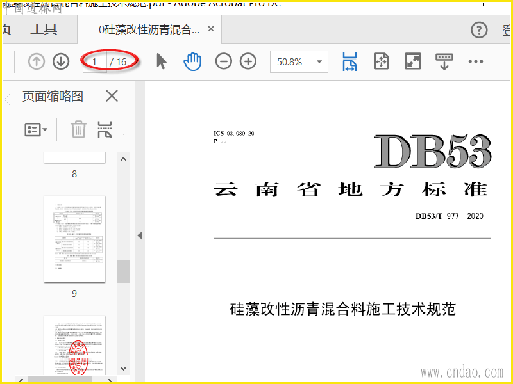Click the 云南省地方标准 heading
The width and height of the screenshot is (513, 384).
[351, 189]
